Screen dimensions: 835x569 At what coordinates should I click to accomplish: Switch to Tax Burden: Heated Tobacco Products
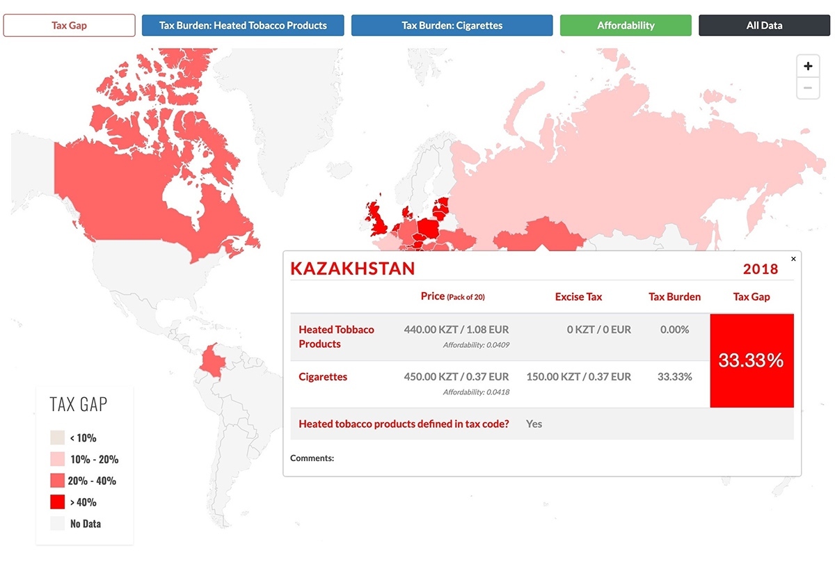(x=243, y=26)
